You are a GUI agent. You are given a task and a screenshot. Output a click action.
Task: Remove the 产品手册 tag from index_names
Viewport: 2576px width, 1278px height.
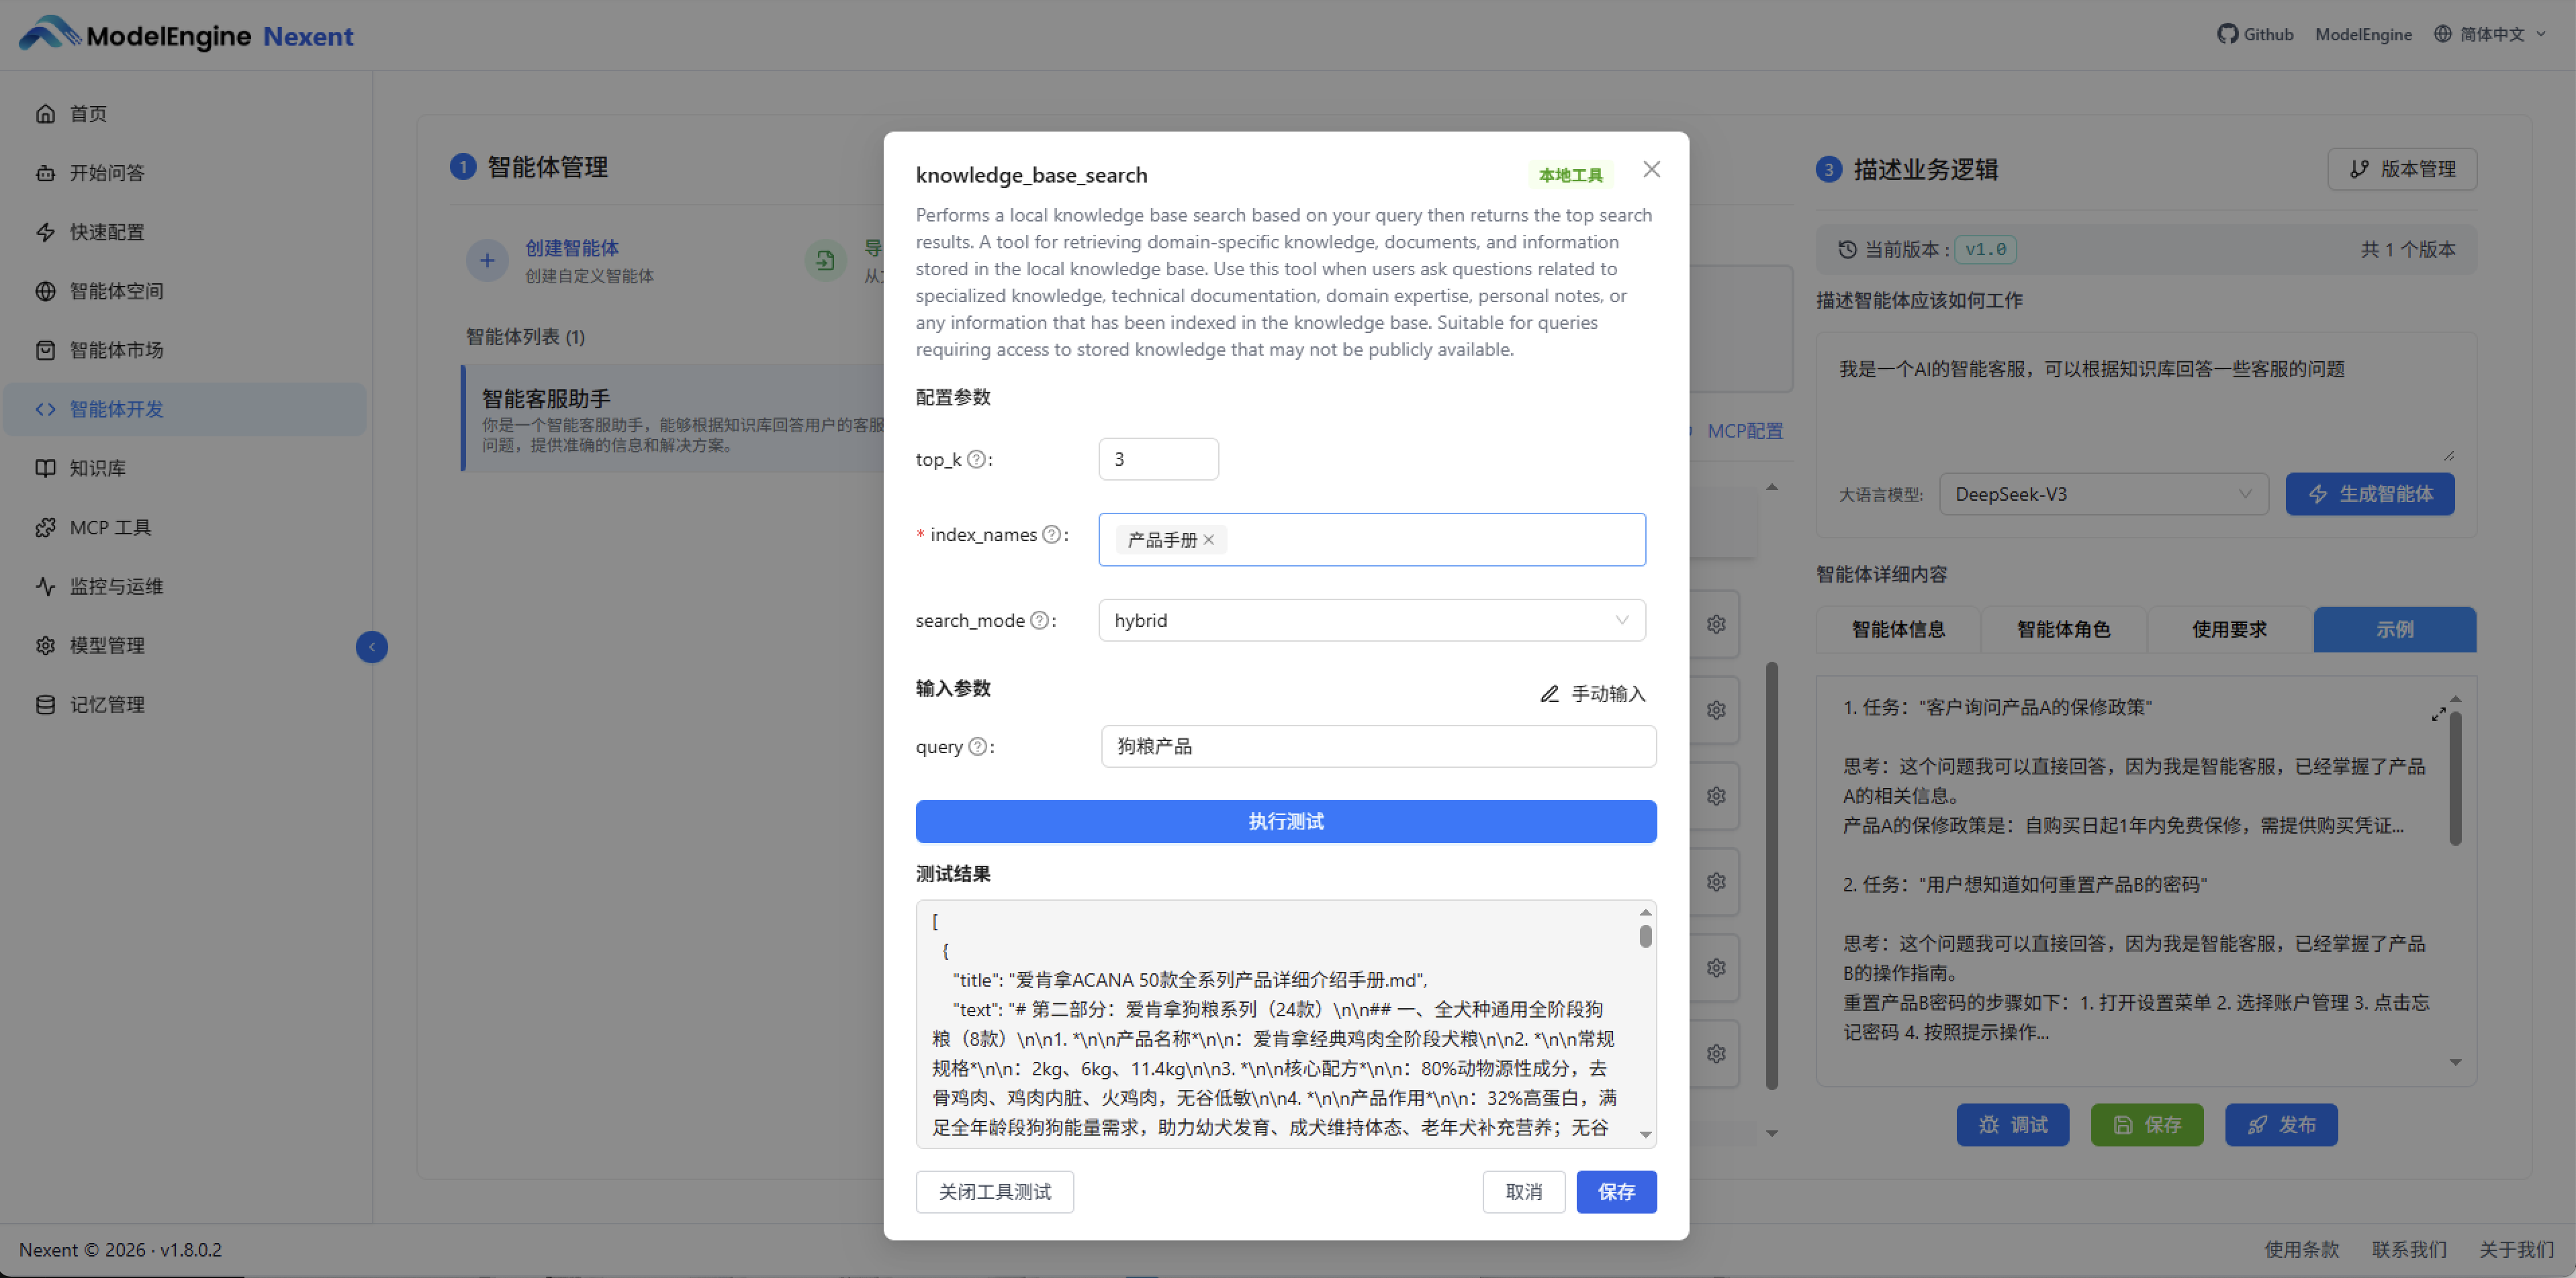click(x=1209, y=540)
